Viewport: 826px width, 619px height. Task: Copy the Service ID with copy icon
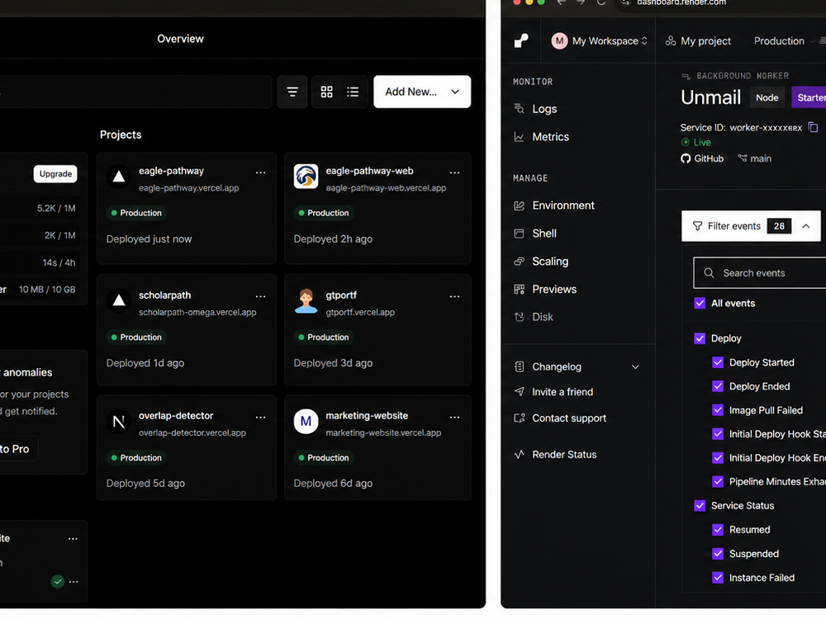click(x=813, y=127)
